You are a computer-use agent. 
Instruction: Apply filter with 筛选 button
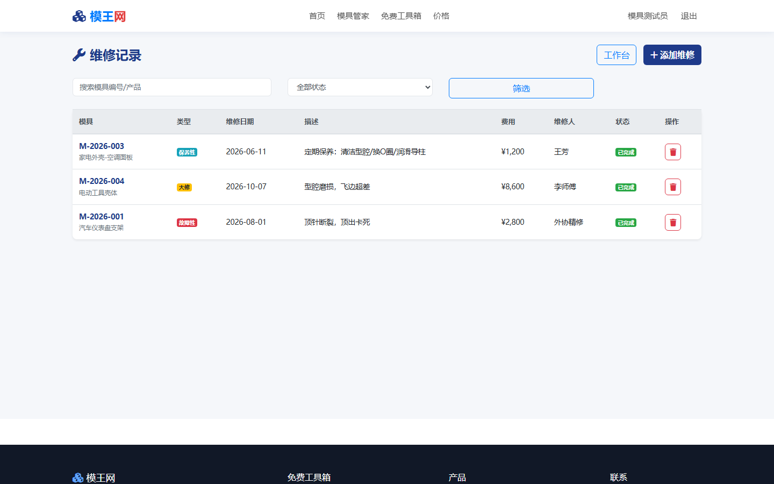click(521, 88)
